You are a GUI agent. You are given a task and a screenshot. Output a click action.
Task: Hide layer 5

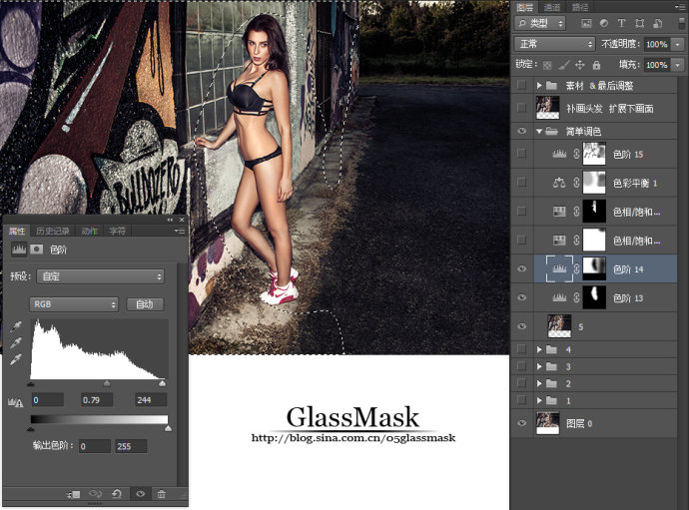521,326
